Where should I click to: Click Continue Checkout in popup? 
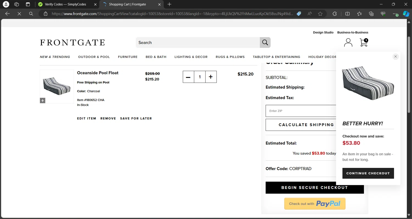point(368,173)
